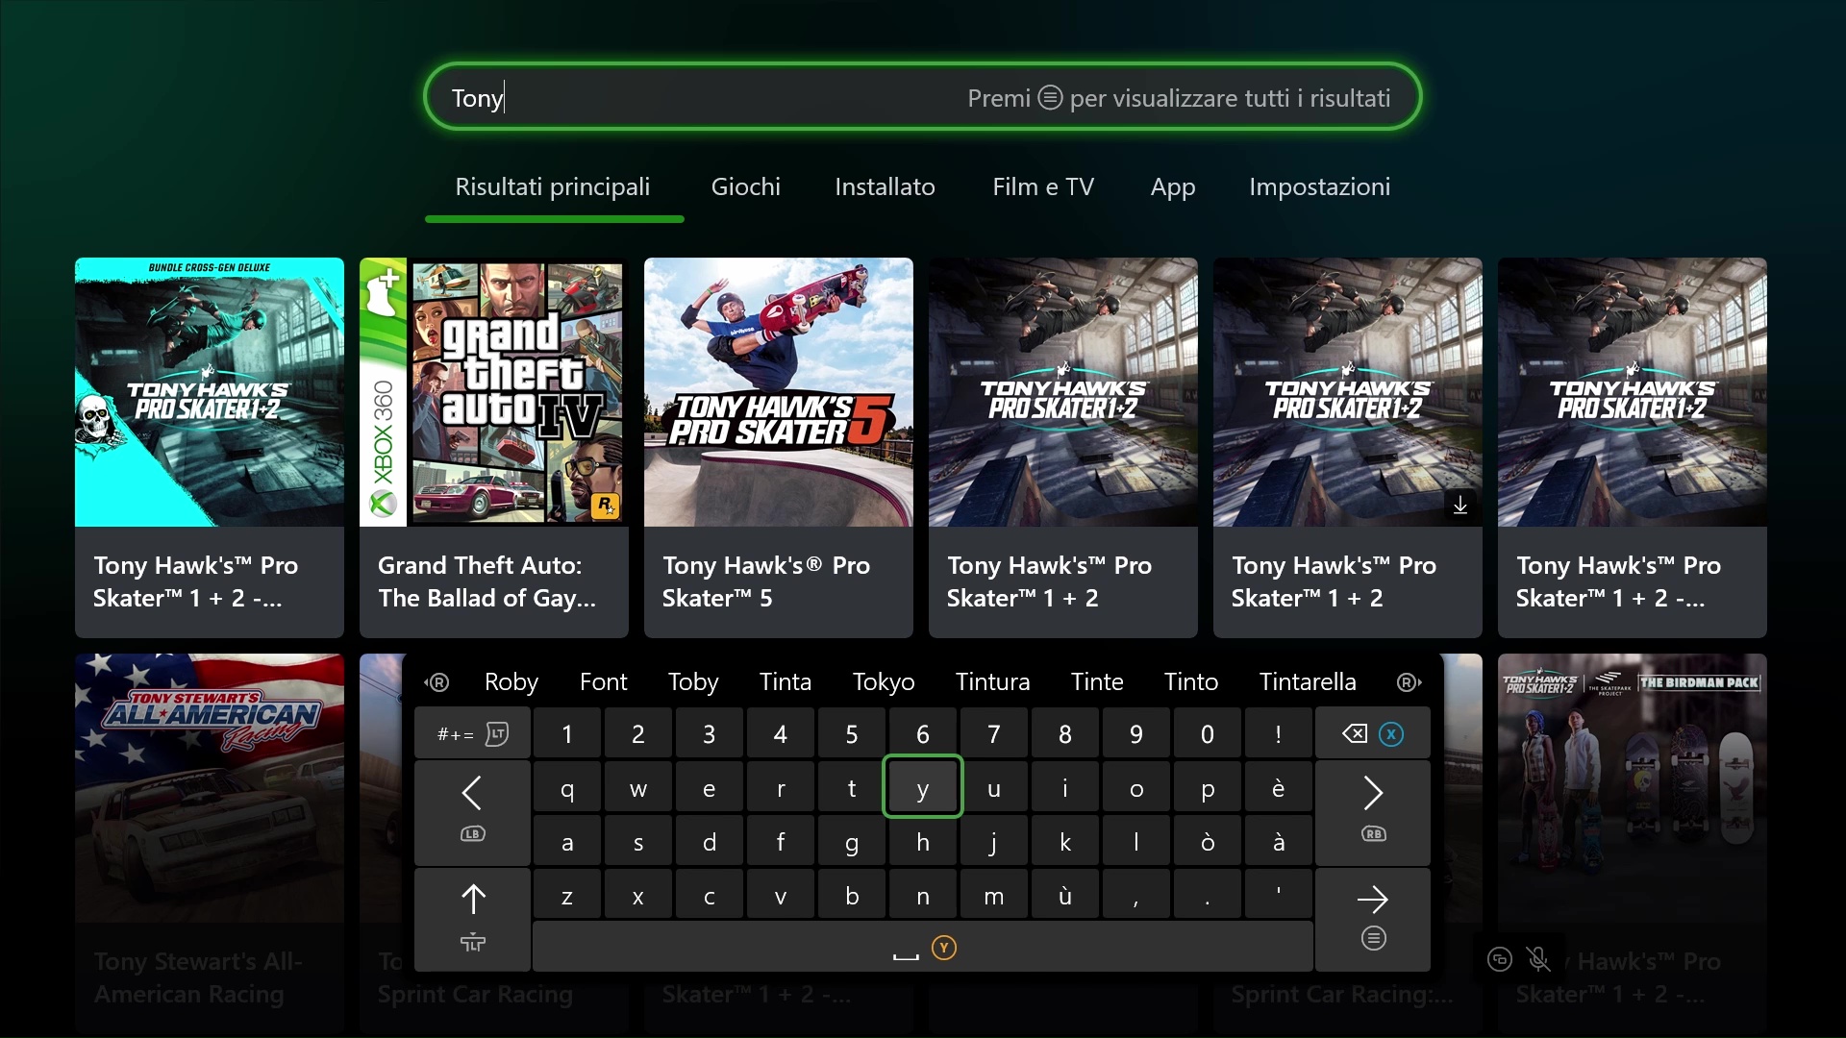The width and height of the screenshot is (1846, 1038).
Task: Open Tony Hawk's Pro Skater 1+2 Cross-Gen Deluxe tile
Action: 210,447
